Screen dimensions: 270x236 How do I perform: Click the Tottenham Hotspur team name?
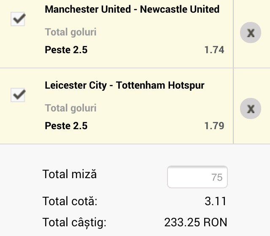pos(160,85)
